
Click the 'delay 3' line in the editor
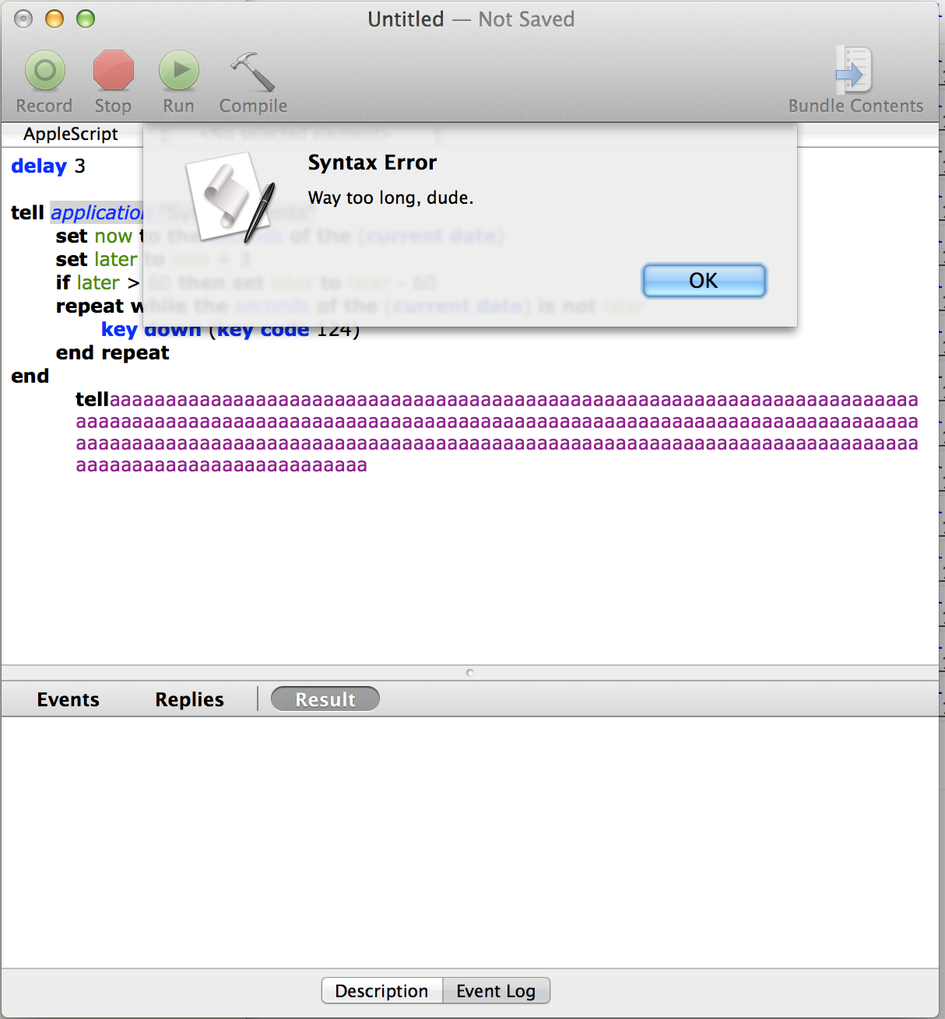click(48, 166)
